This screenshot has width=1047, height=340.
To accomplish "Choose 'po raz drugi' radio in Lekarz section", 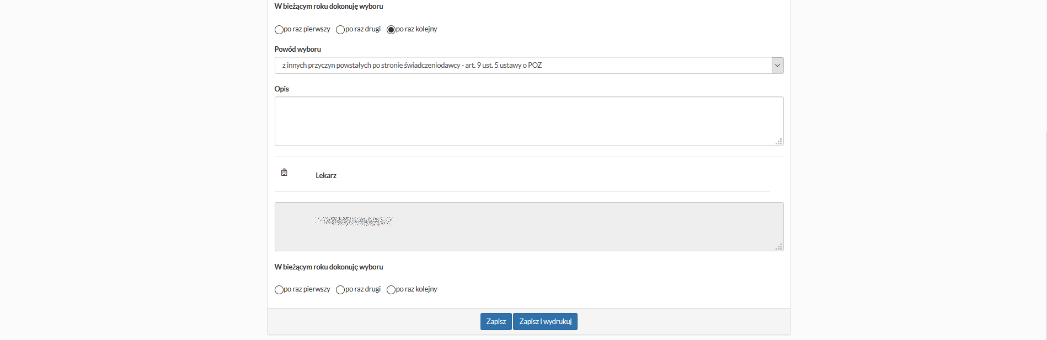I will tap(340, 290).
